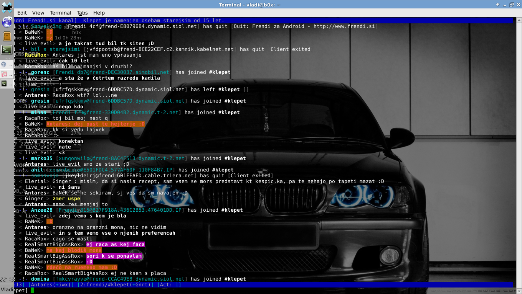The image size is (522, 294).
Task: Click message 'Antares jst mam eno vprasanje'
Action: (97, 55)
